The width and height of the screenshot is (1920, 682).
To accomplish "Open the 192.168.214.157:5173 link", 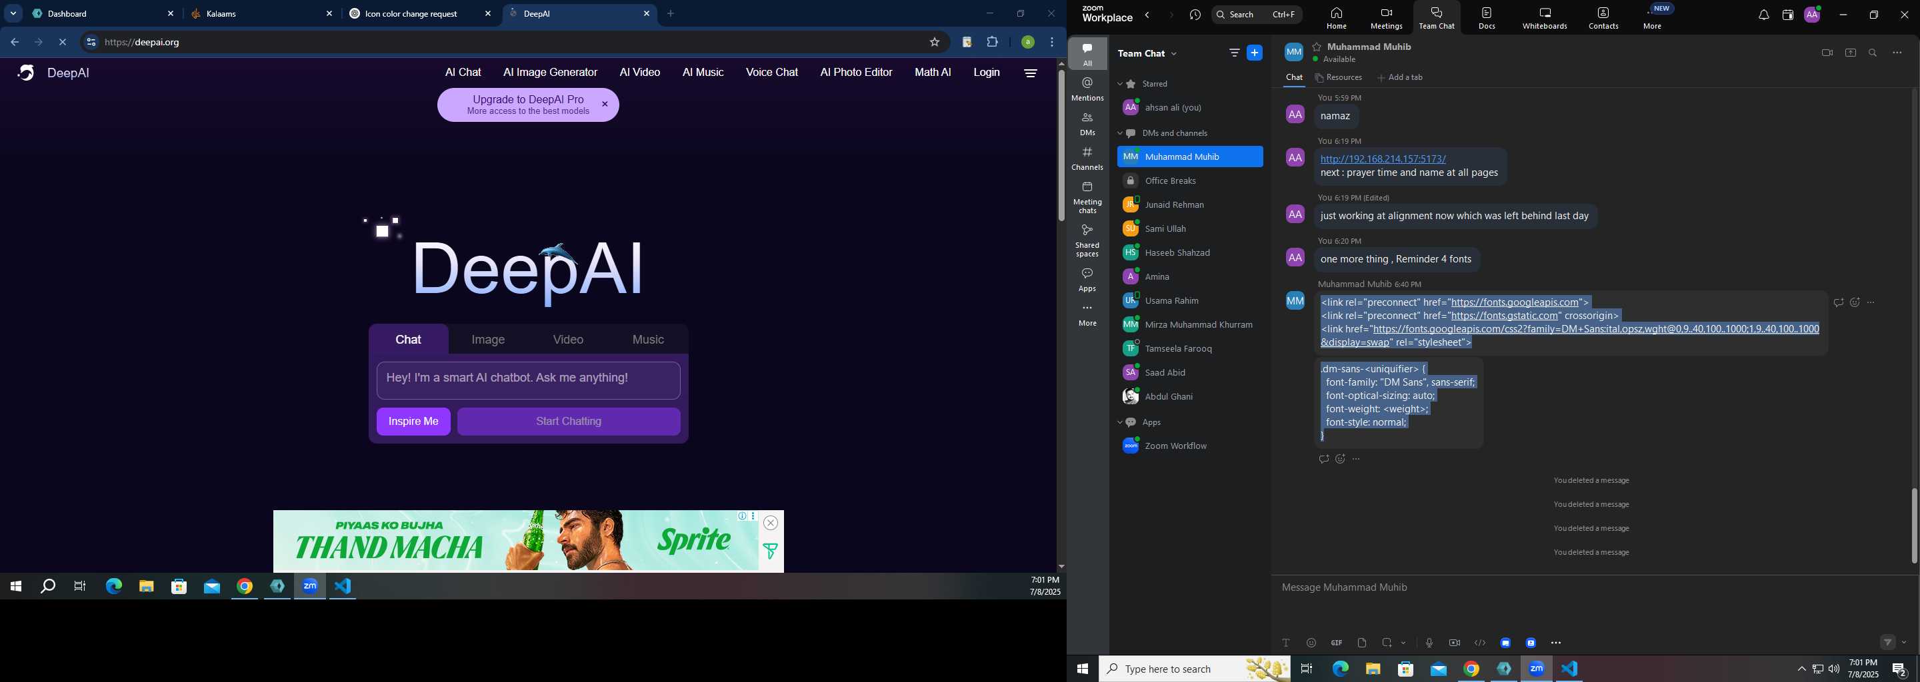I will point(1383,159).
